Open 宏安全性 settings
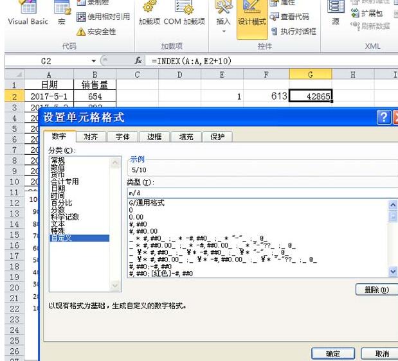 96,31
